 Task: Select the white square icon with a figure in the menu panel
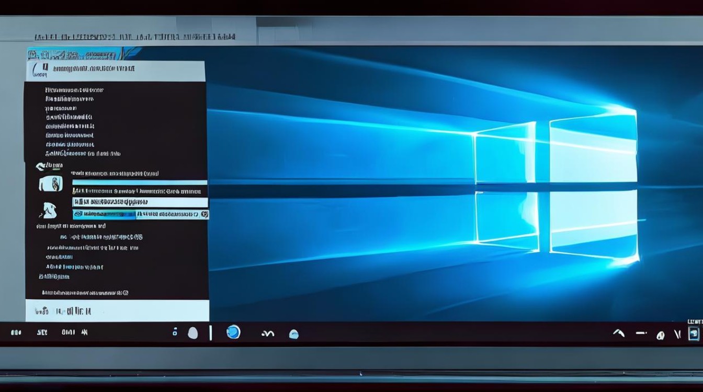pyautogui.click(x=51, y=183)
